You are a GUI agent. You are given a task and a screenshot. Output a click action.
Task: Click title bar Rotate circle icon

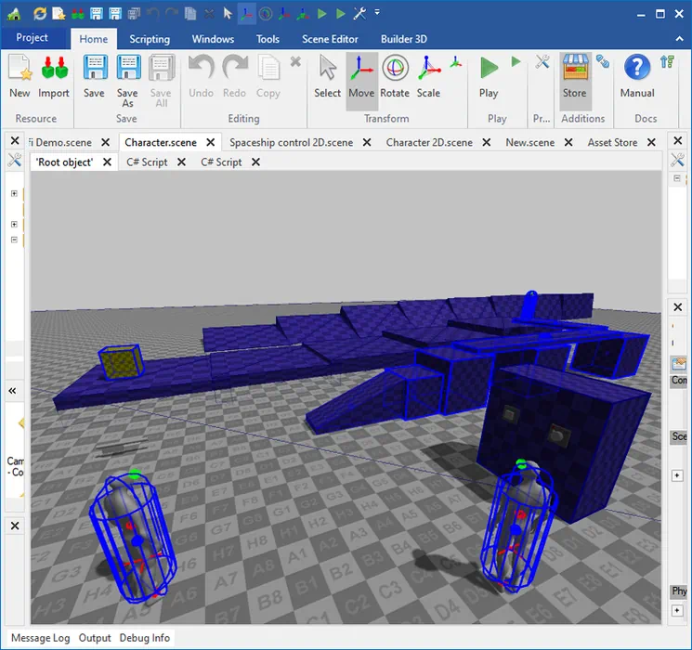click(266, 14)
